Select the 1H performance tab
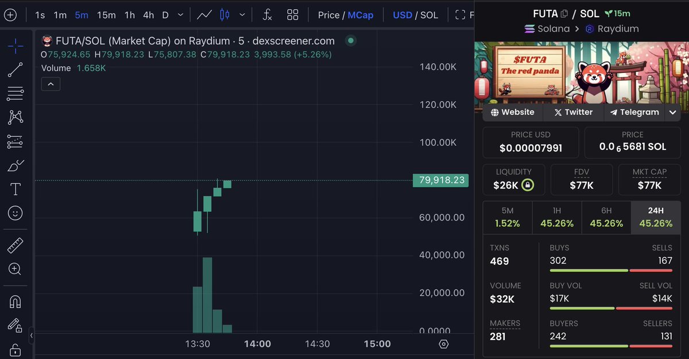The height and width of the screenshot is (359, 689). coord(557,217)
